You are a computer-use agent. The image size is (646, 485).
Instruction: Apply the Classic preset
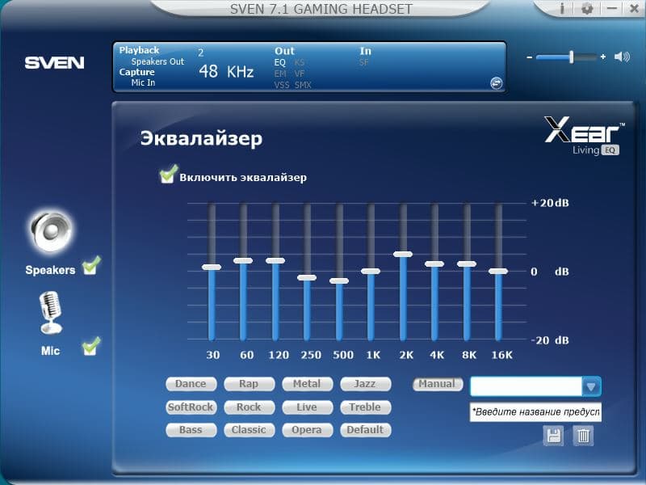point(250,430)
